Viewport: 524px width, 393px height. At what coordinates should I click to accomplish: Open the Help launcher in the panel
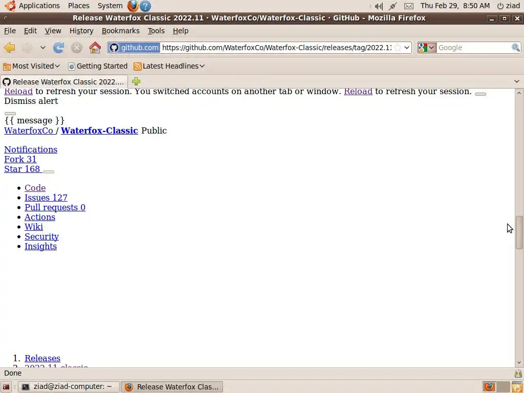[145, 6]
